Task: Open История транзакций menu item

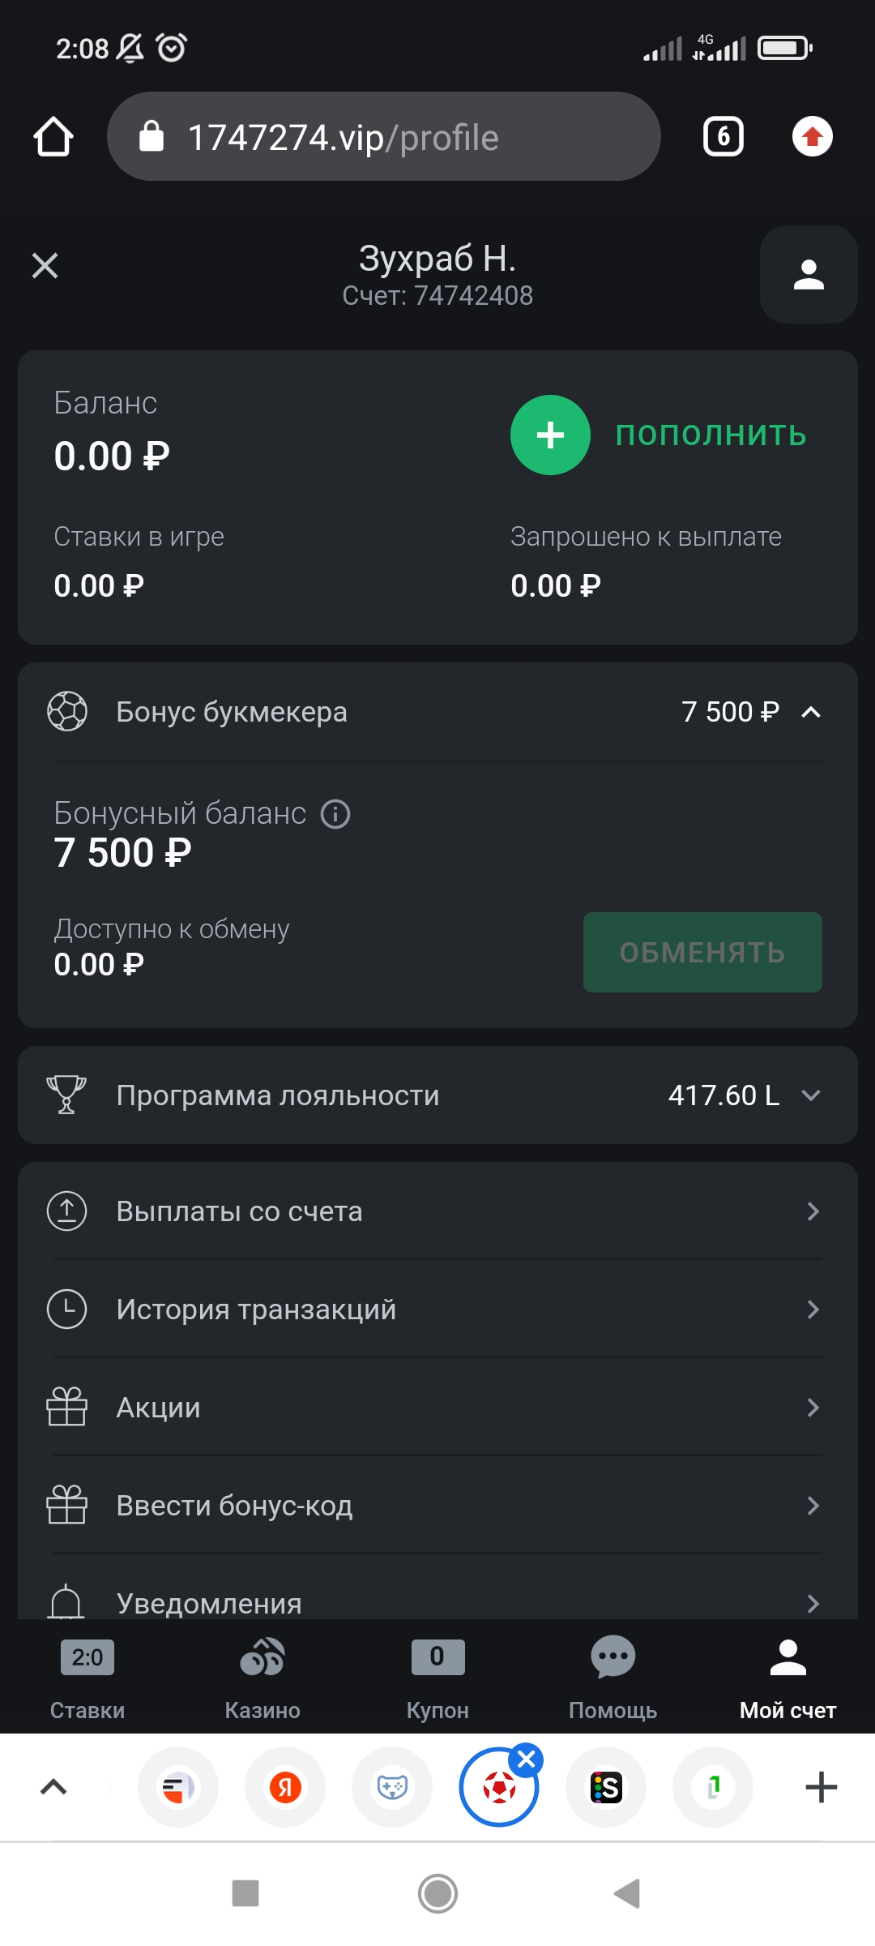Action: [437, 1309]
